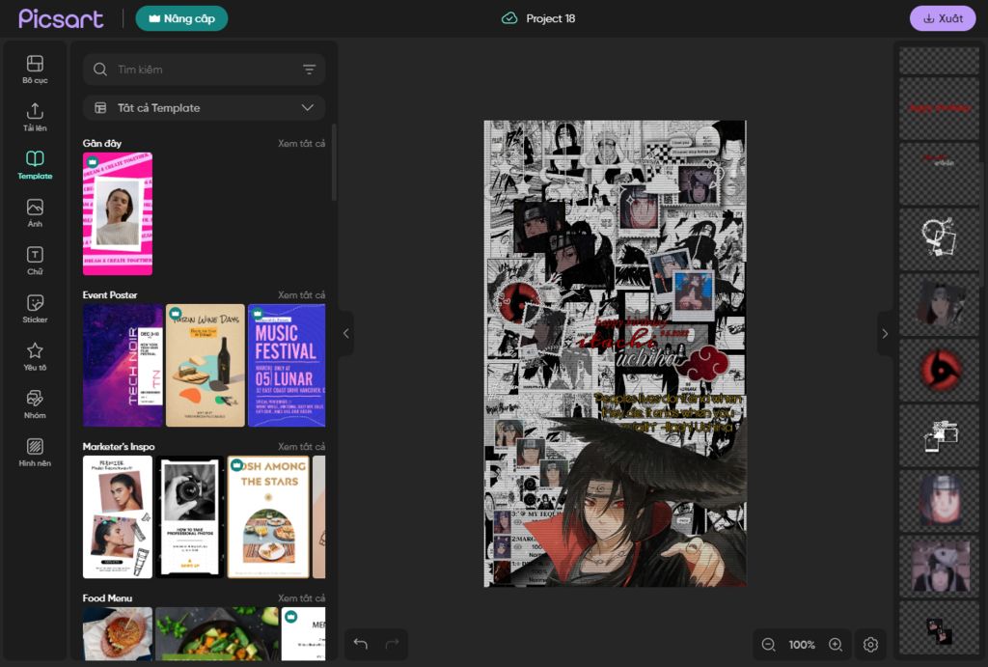The width and height of the screenshot is (988, 667).
Task: Click the magnifier search icon
Action: pyautogui.click(x=100, y=69)
